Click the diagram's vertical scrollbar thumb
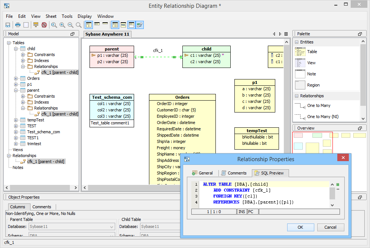370x248 pixels. click(x=286, y=100)
